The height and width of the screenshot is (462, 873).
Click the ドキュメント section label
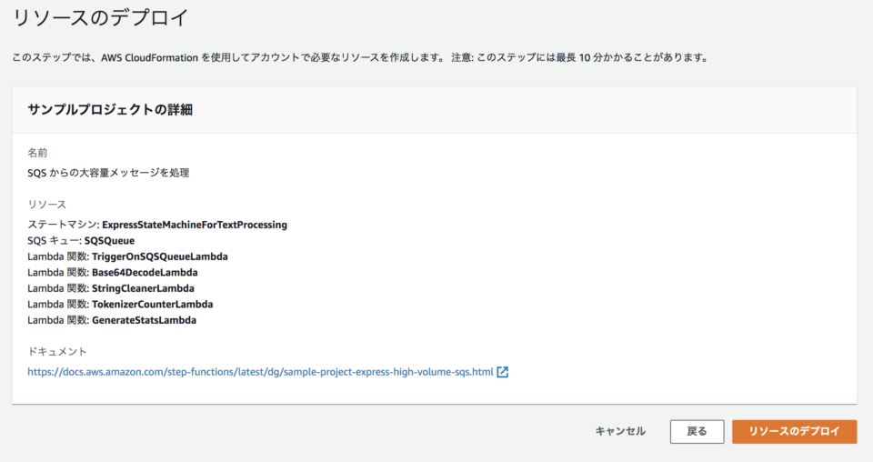click(56, 352)
